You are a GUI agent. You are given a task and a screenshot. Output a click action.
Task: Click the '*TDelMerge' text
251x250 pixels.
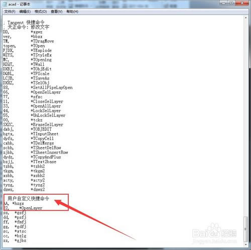coord(42,143)
